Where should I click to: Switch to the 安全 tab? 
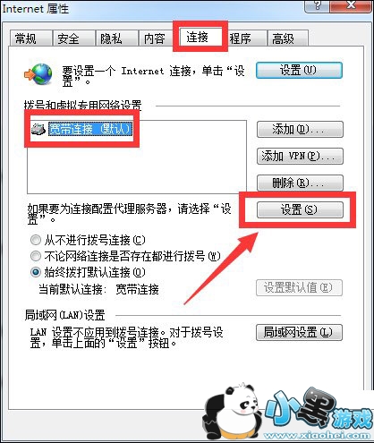tap(68, 38)
